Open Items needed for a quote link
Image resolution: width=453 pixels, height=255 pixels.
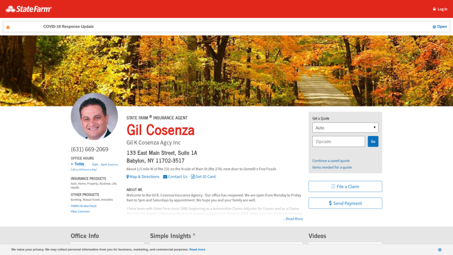click(332, 167)
